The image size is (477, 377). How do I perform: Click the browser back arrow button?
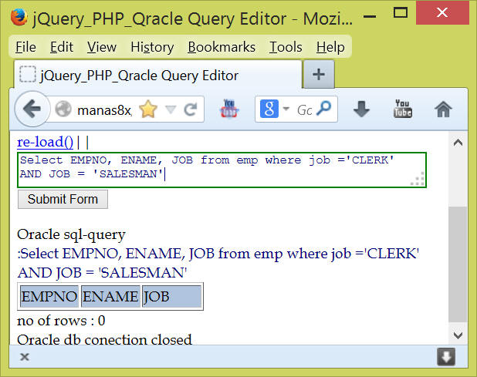[x=32, y=109]
